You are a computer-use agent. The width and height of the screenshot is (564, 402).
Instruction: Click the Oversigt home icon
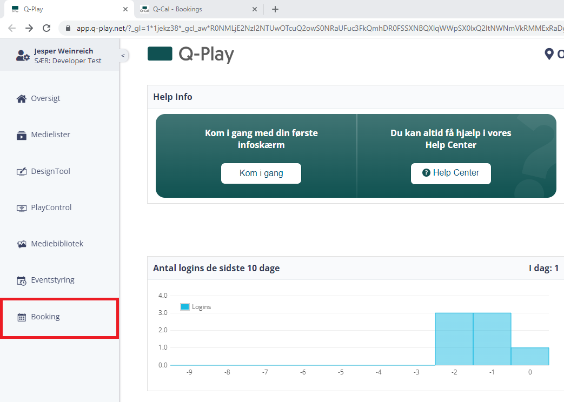pyautogui.click(x=22, y=99)
